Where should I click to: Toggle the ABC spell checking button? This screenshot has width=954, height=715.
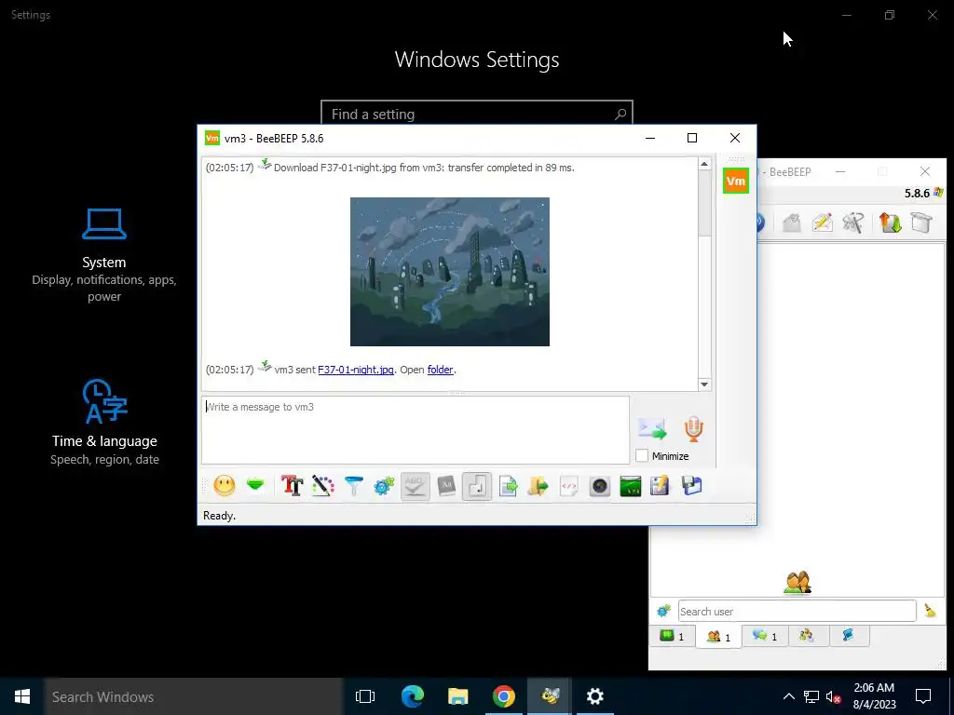click(x=415, y=486)
